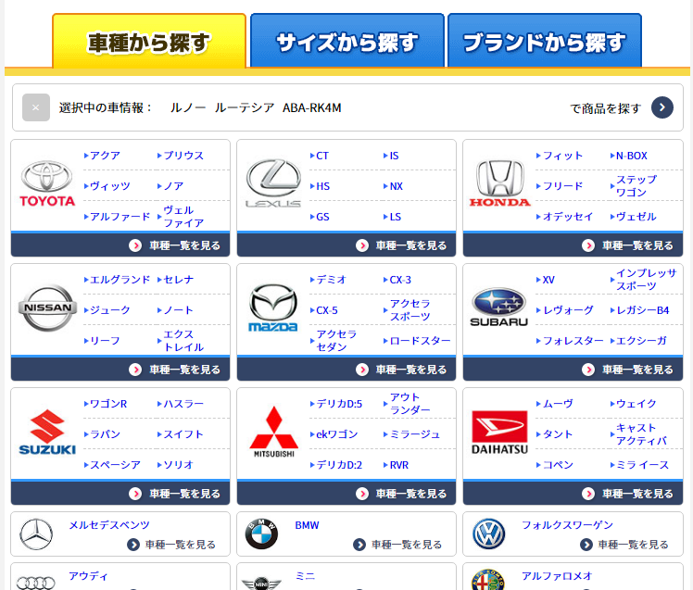Click the Alfa Romeo logo

click(488, 580)
